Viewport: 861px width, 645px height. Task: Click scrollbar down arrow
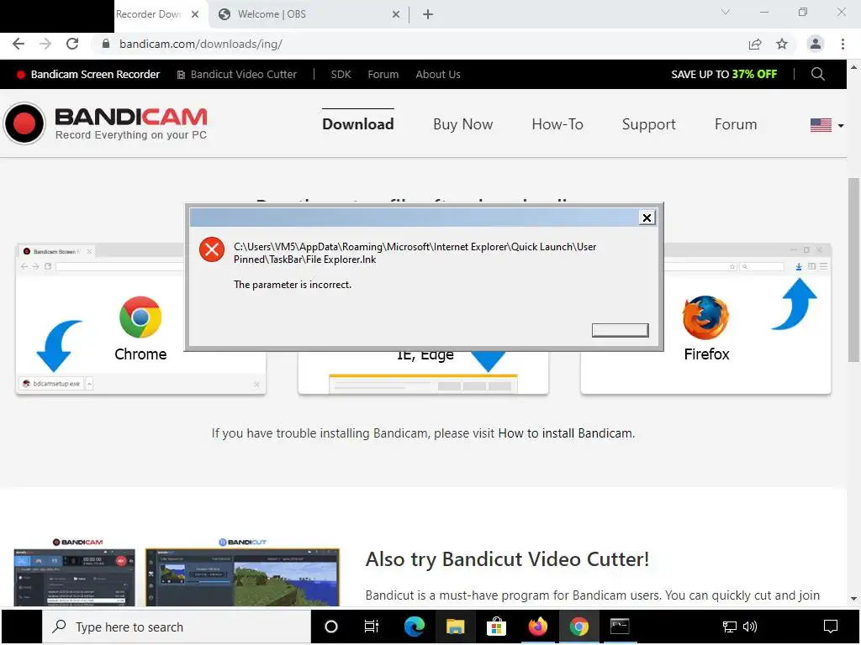[853, 598]
